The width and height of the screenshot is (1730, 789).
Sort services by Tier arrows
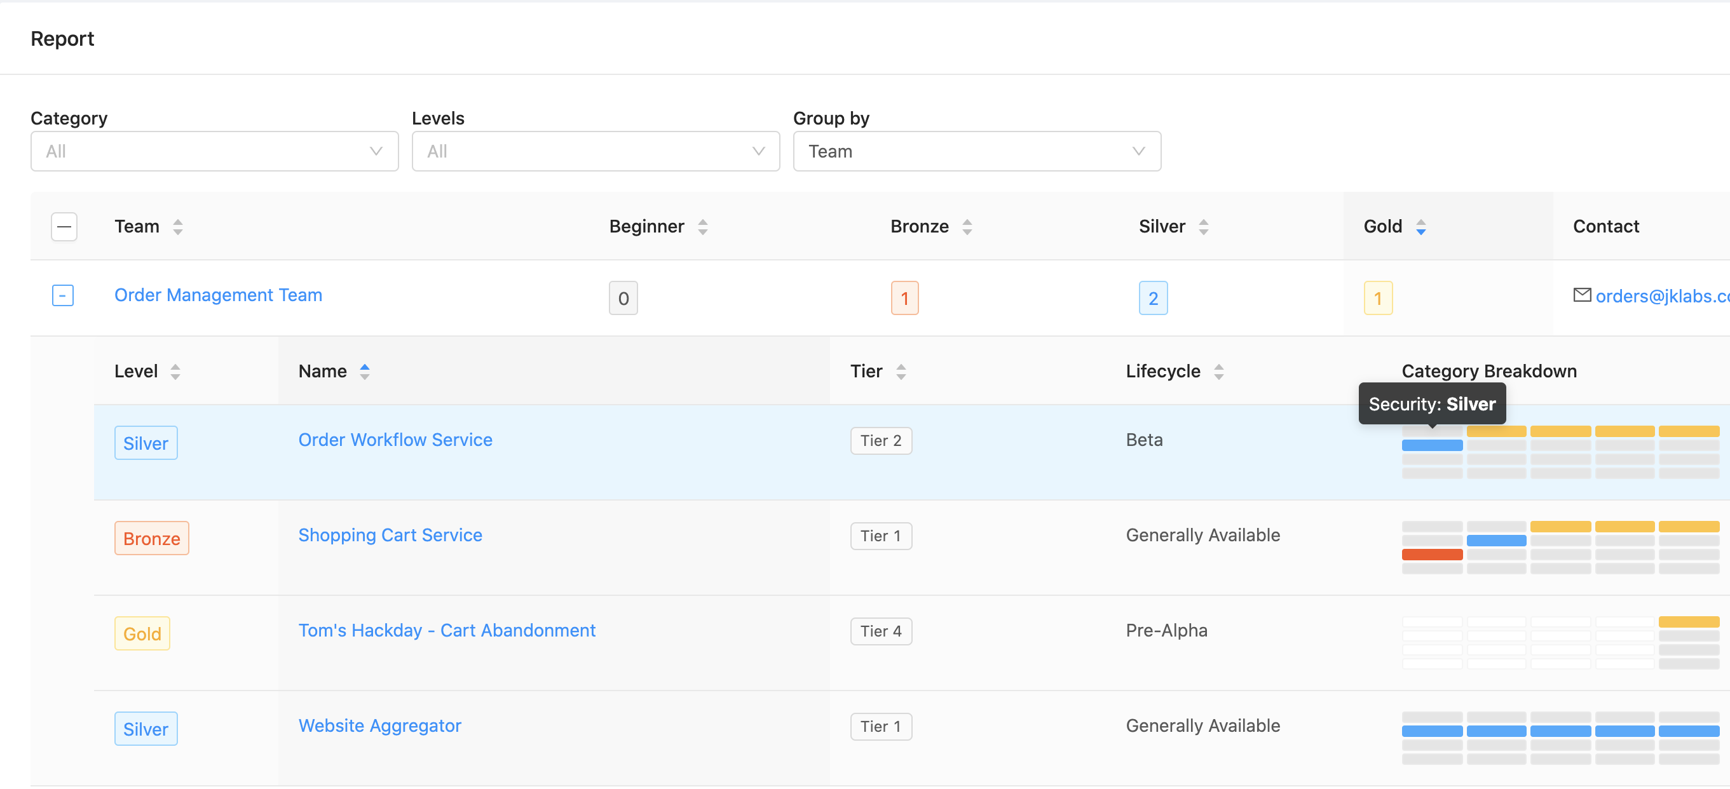tap(901, 372)
